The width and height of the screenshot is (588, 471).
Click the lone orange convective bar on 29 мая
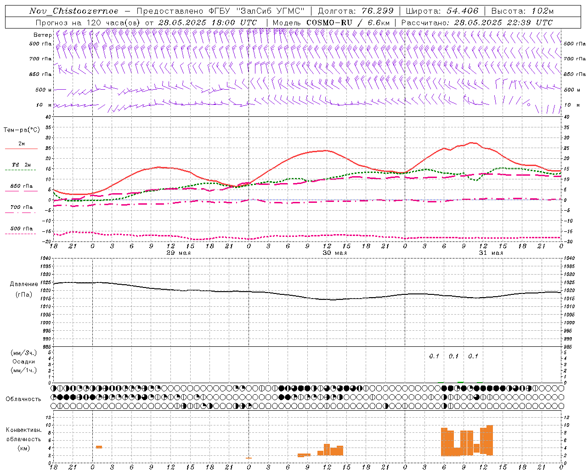[x=99, y=447]
